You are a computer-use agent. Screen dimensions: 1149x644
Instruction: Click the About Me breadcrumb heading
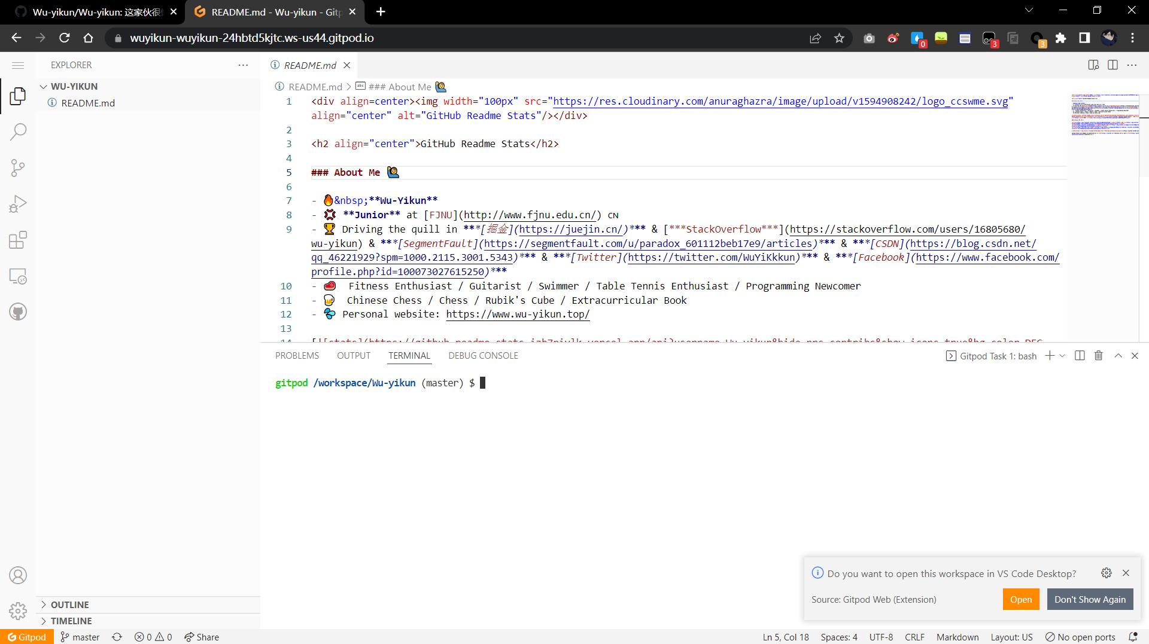tap(401, 87)
